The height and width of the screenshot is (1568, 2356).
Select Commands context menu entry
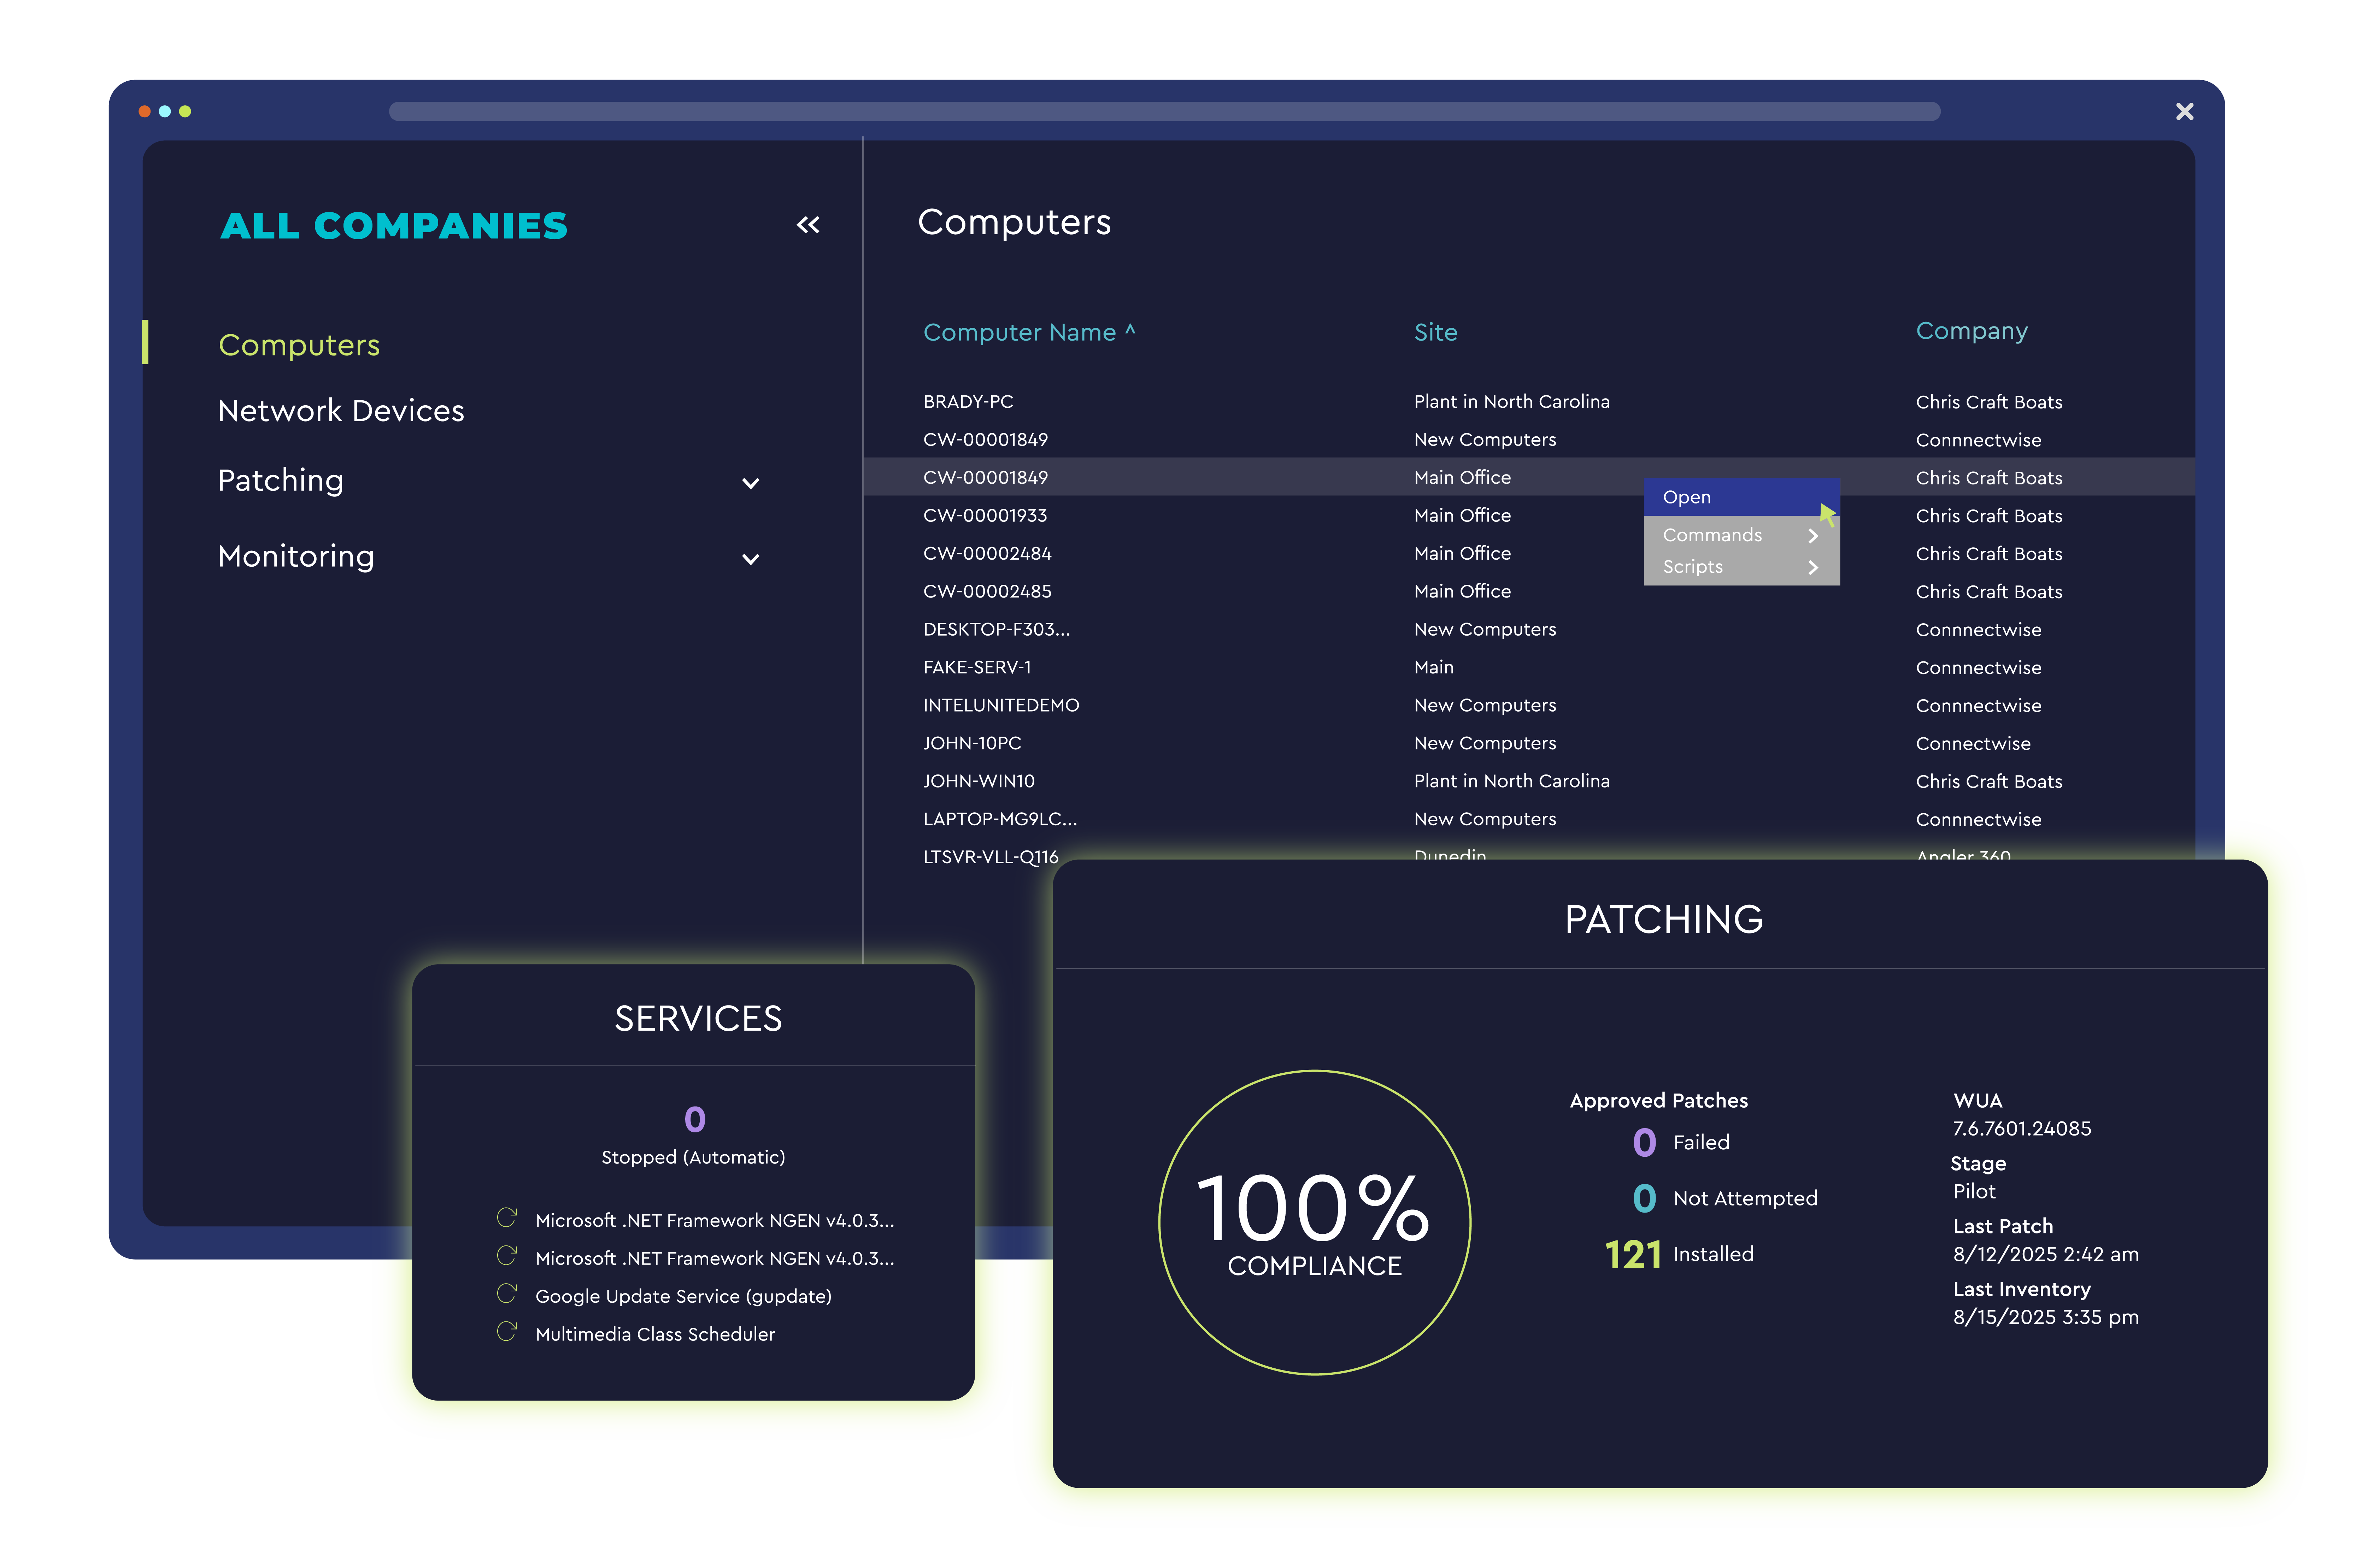tap(1712, 535)
